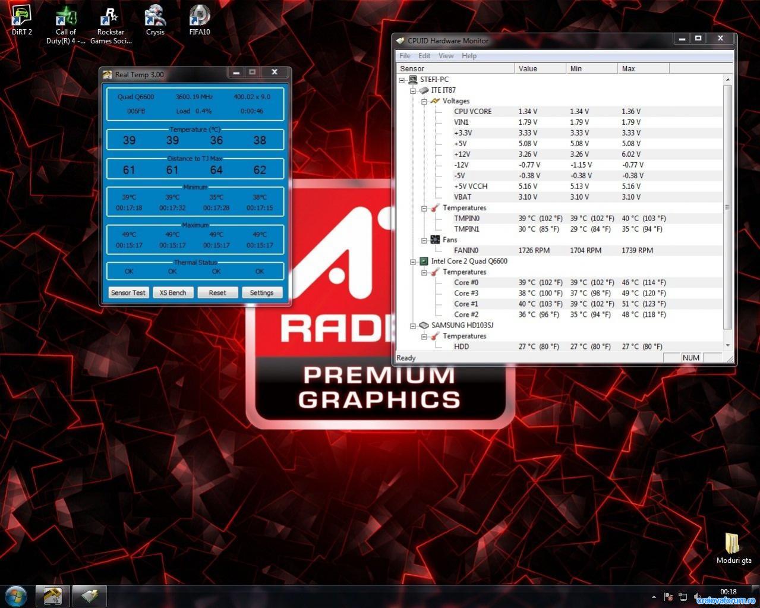The image size is (760, 608).
Task: Click the Real Temp title bar icon
Action: point(107,74)
